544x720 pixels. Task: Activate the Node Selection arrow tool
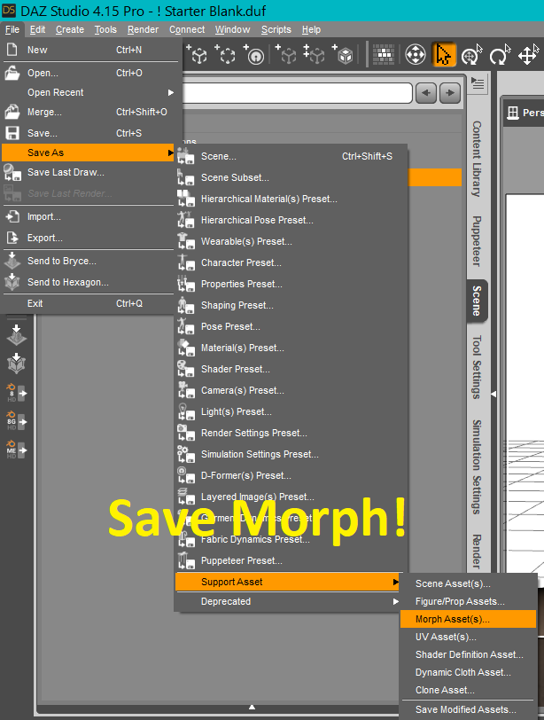(444, 55)
